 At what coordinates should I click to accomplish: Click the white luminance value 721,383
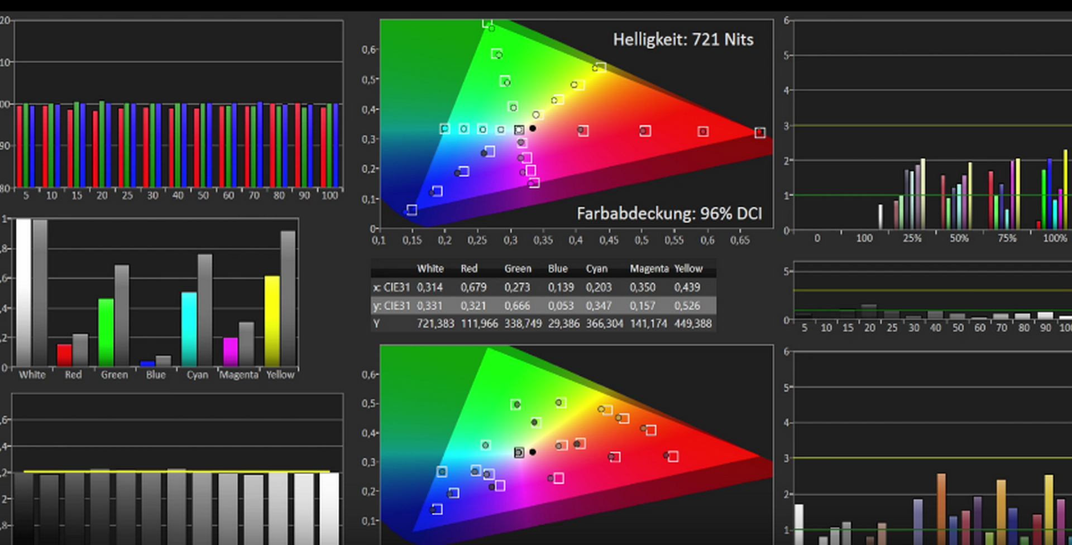pyautogui.click(x=435, y=323)
